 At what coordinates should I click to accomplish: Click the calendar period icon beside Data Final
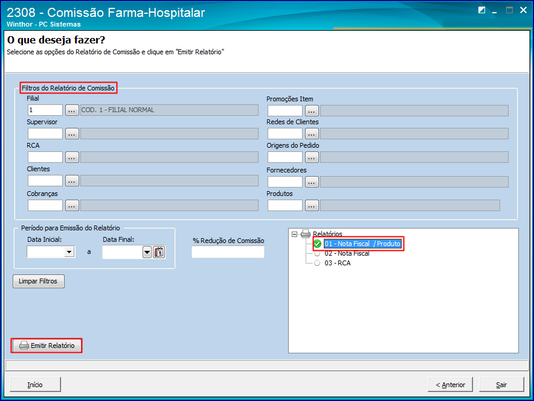(x=159, y=252)
